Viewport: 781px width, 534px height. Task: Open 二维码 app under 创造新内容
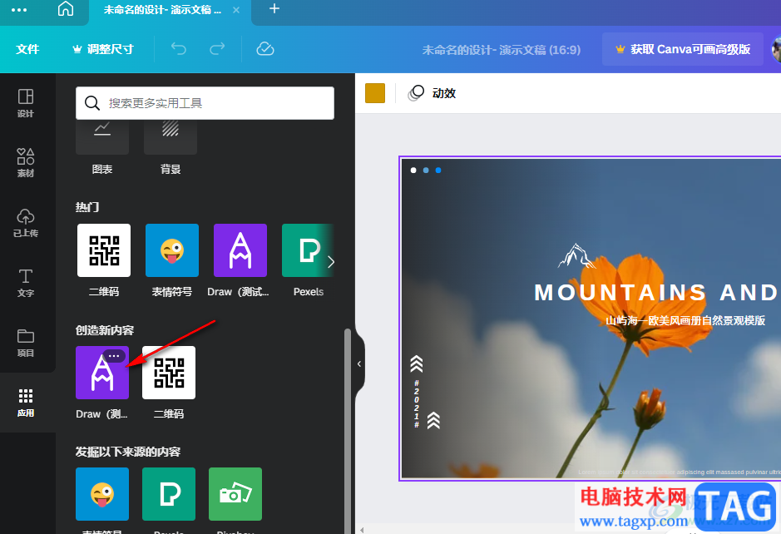[x=169, y=373]
